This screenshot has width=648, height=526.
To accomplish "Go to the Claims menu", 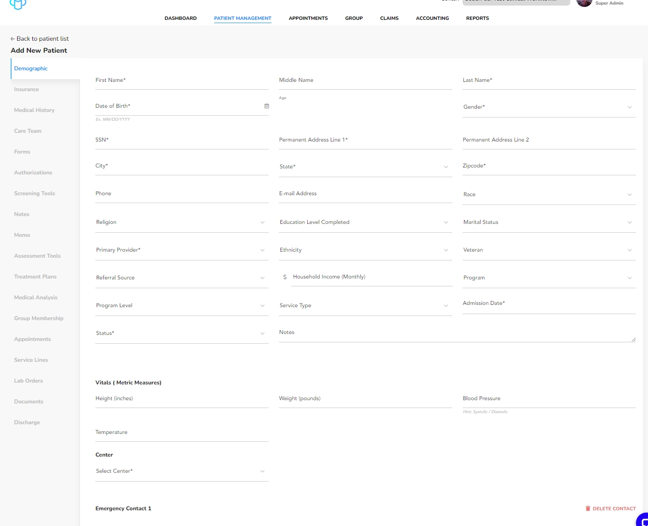I will [389, 19].
